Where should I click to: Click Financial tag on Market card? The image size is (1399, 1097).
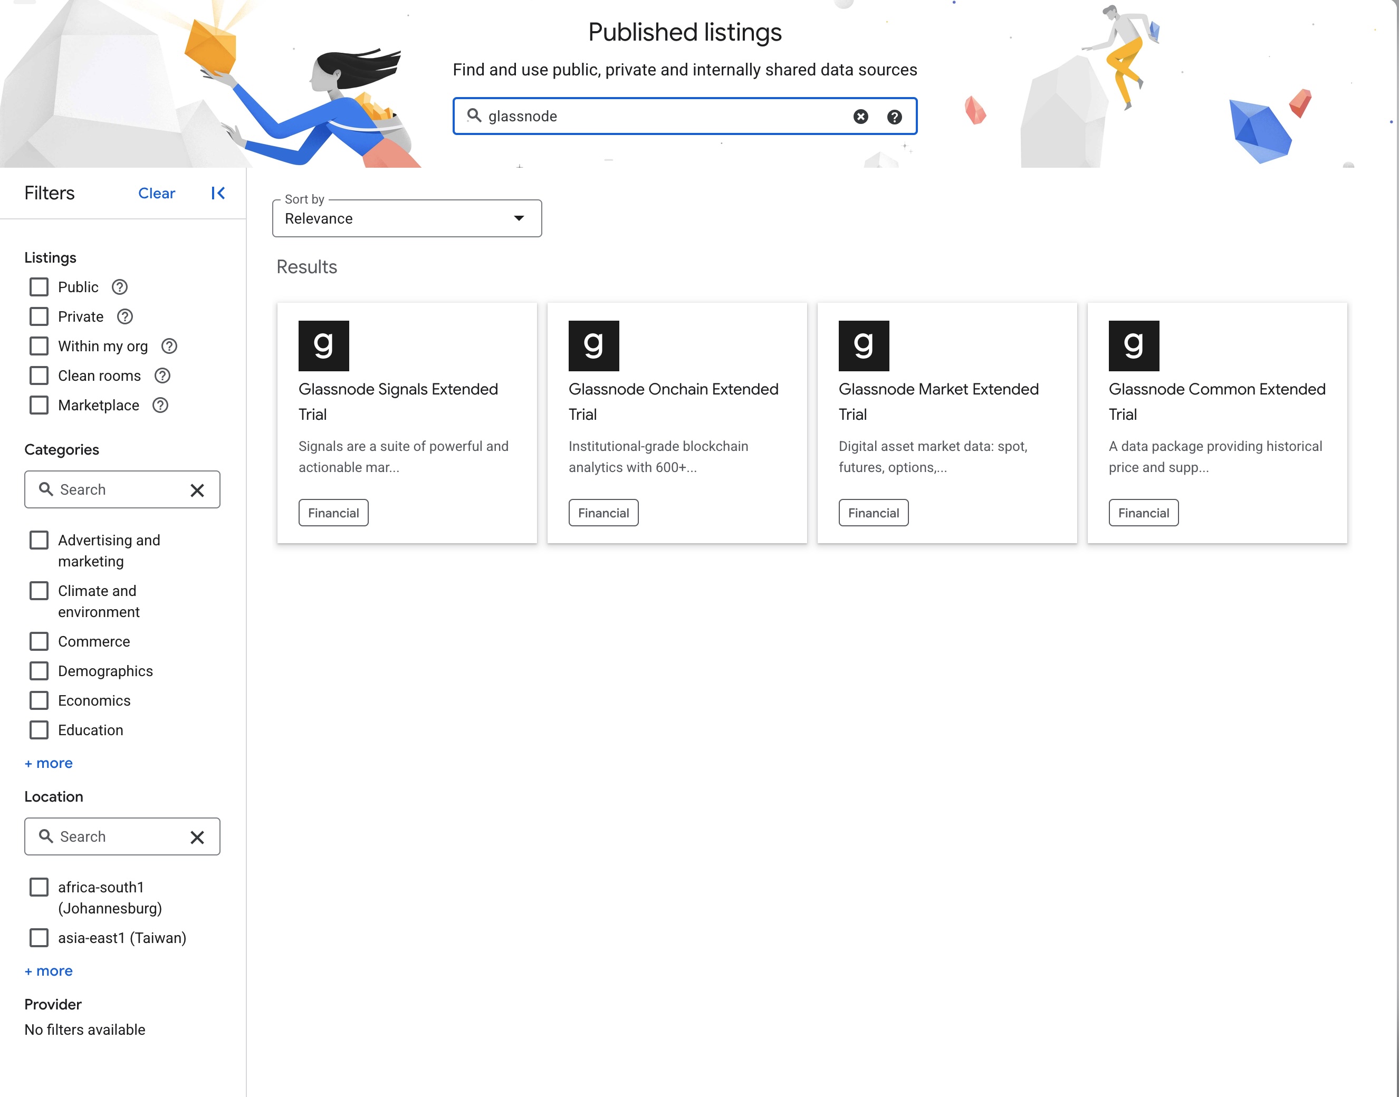pyautogui.click(x=874, y=513)
